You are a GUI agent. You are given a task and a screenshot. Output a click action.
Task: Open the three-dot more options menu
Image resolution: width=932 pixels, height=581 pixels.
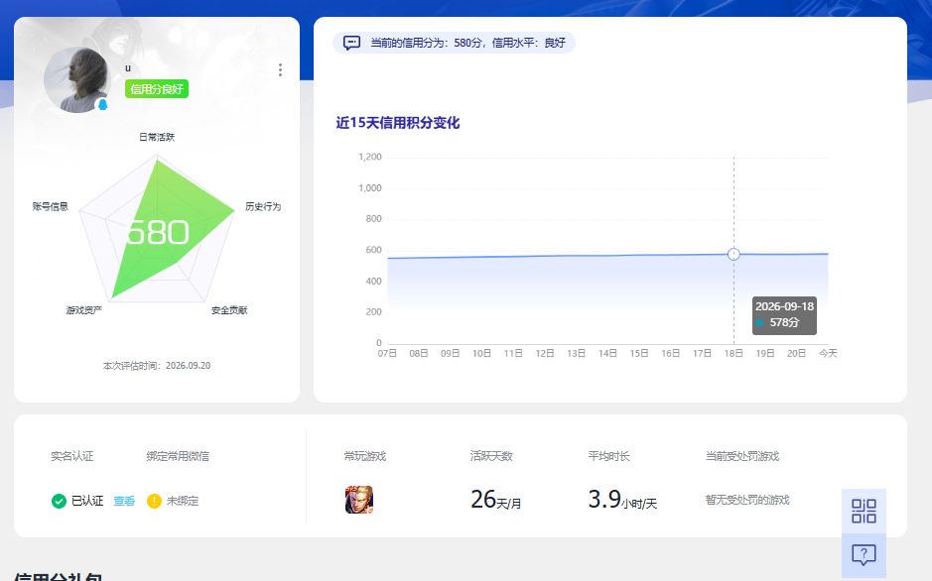(x=280, y=70)
